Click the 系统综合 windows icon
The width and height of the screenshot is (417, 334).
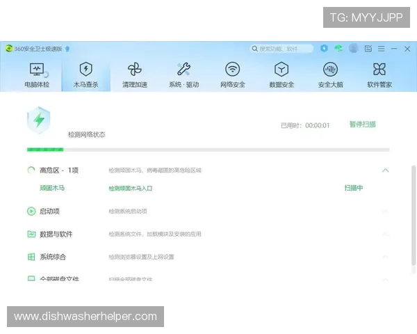(x=31, y=257)
